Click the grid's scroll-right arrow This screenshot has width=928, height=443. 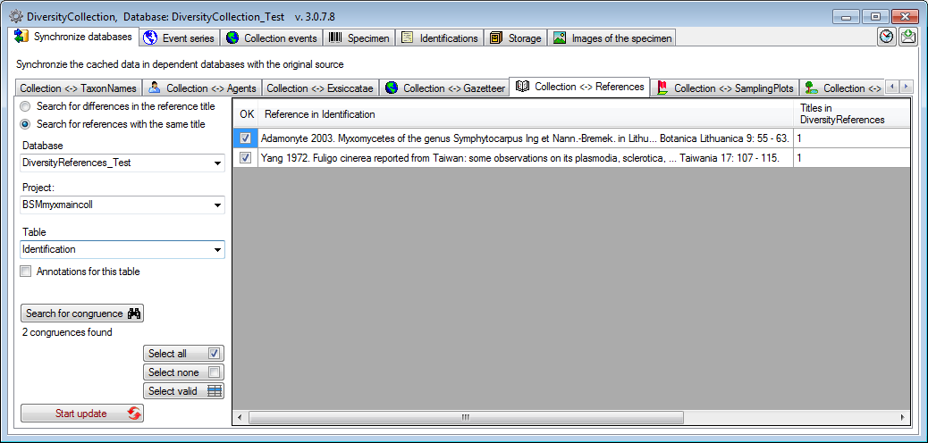click(903, 417)
